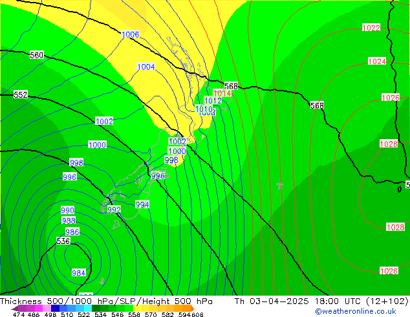Click the legend value 474

[19, 314]
